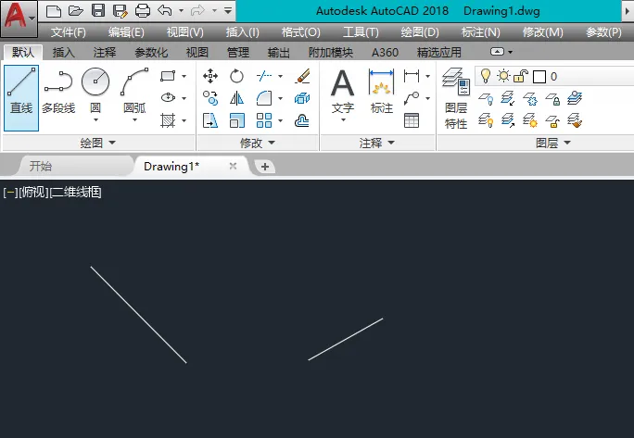
Task: Expand the Circle (圆) options dropdown
Action: pyautogui.click(x=95, y=120)
